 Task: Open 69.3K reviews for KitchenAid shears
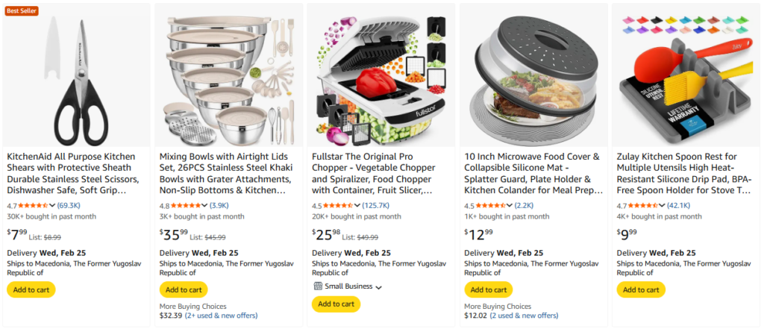pyautogui.click(x=69, y=205)
